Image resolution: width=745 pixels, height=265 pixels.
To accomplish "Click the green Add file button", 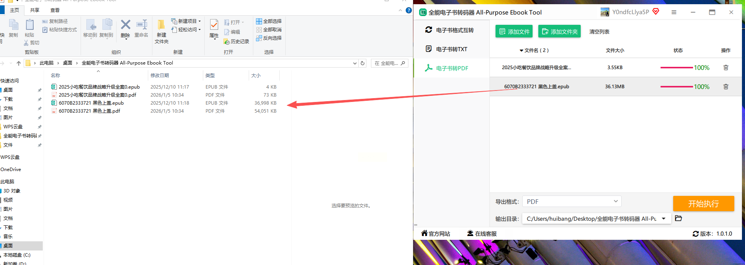I will [514, 31].
